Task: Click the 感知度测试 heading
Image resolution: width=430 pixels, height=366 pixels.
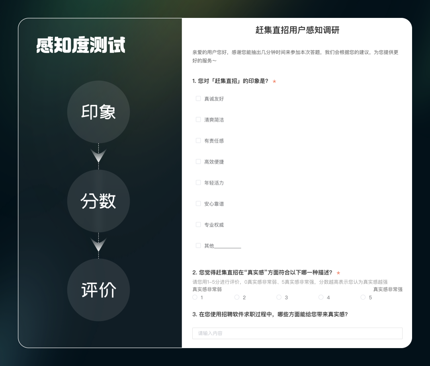Action: coord(81,45)
